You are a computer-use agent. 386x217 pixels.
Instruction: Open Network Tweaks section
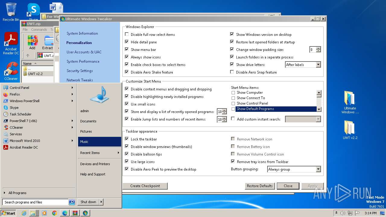tap(80, 80)
